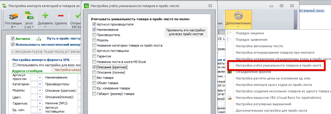Choose Настройка учёта уникальности товаров в прайс-листе
331x114 pixels.
[278, 65]
